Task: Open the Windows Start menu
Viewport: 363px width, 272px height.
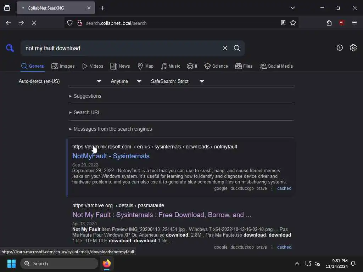Action: point(12,263)
